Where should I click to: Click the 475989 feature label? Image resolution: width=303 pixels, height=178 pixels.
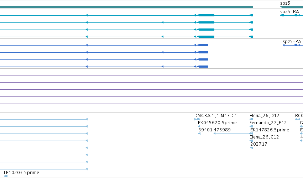222,130
